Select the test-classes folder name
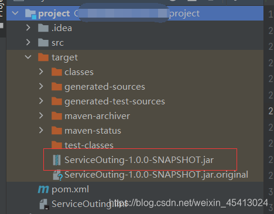Viewport: 274px width, 214px height. [x=89, y=145]
